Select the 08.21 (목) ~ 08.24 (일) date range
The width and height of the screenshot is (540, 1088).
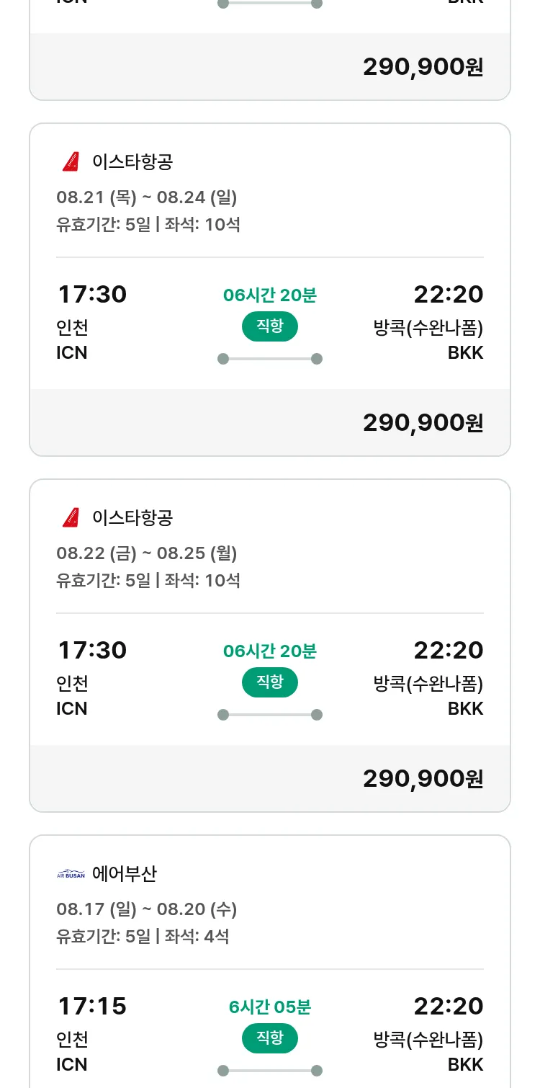point(147,197)
